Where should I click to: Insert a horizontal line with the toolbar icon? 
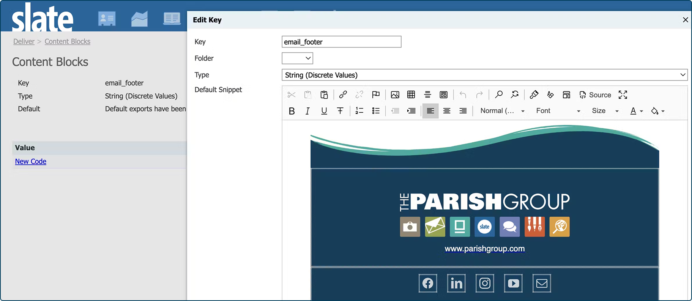pos(427,95)
